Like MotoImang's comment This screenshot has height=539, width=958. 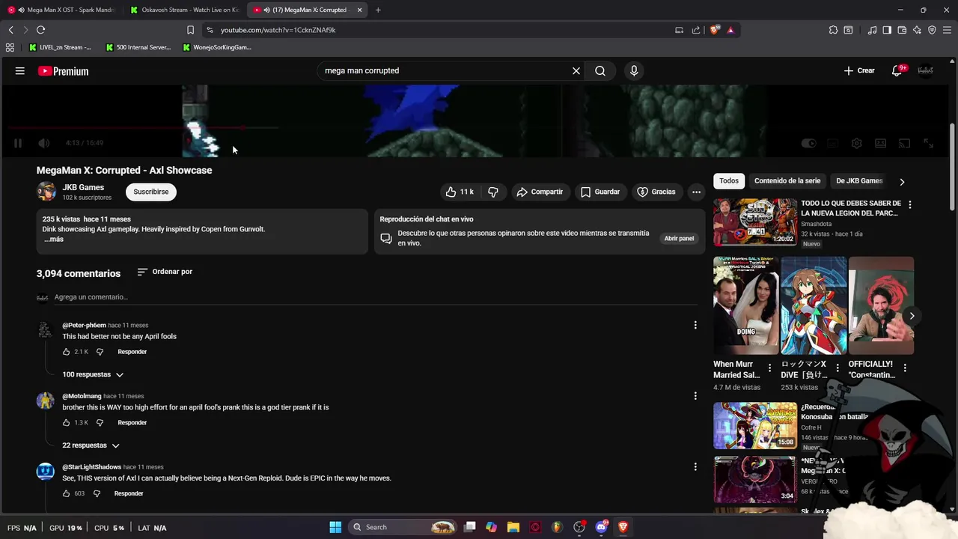[x=67, y=423]
